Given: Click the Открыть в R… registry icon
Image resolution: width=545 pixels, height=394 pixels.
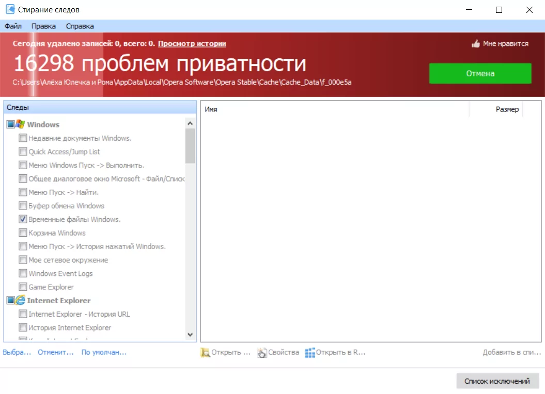Looking at the screenshot, I should [x=309, y=352].
